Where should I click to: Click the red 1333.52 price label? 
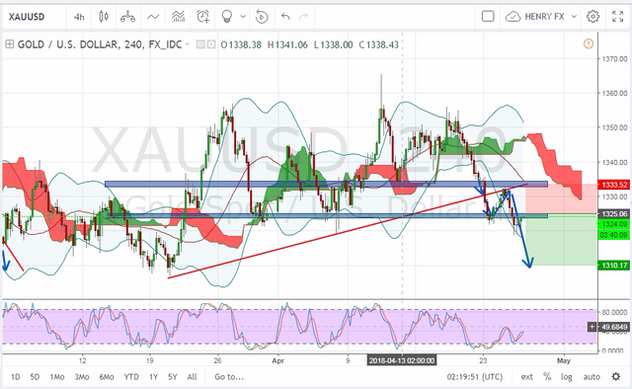tap(614, 185)
